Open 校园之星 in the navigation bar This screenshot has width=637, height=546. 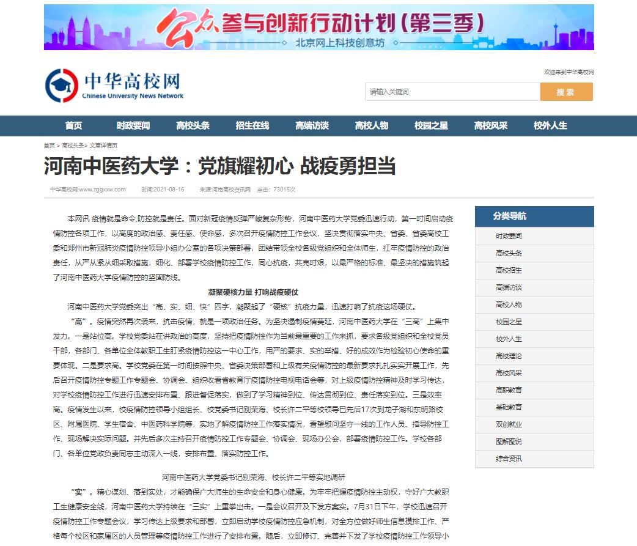point(431,126)
